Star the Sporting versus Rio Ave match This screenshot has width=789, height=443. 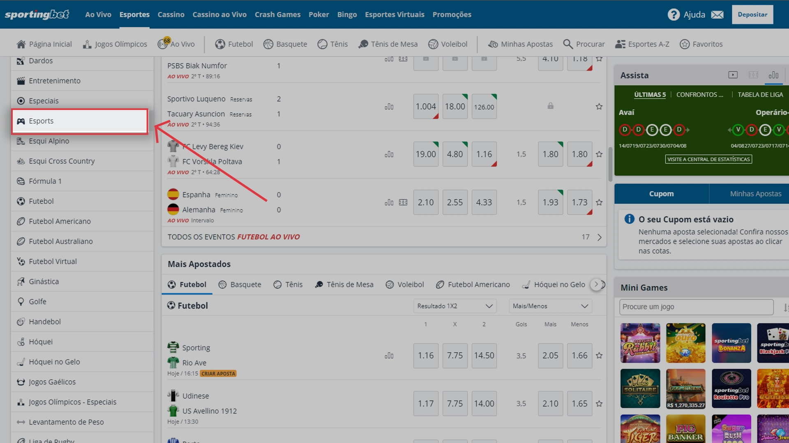[x=599, y=355]
